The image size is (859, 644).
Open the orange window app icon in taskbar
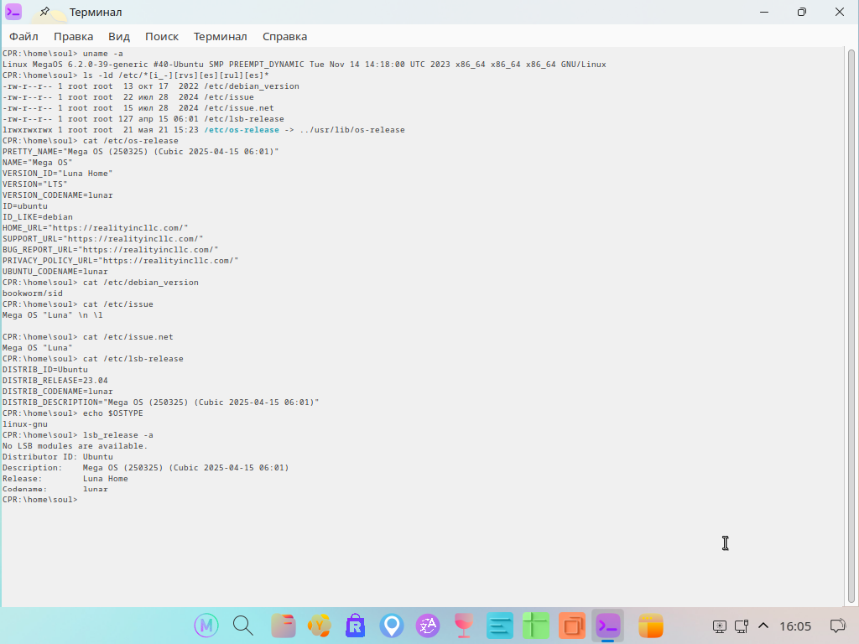651,626
